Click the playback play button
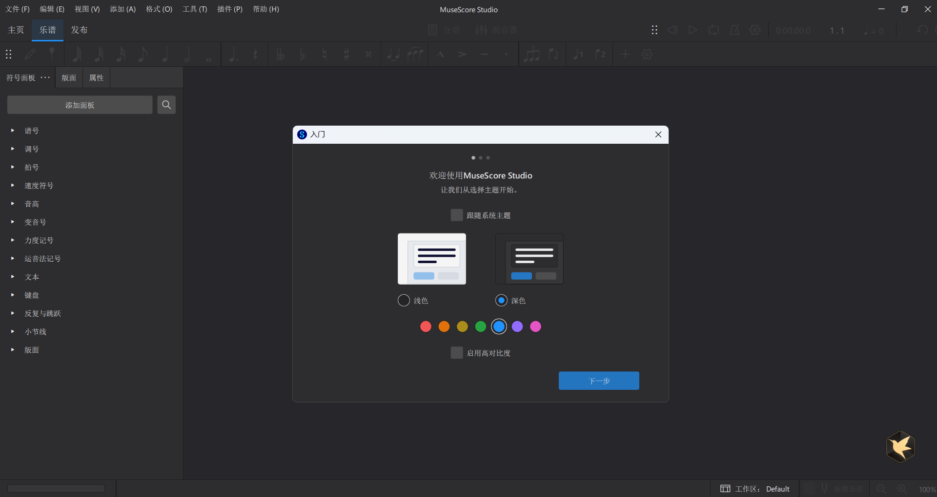This screenshot has width=937, height=497. click(693, 30)
